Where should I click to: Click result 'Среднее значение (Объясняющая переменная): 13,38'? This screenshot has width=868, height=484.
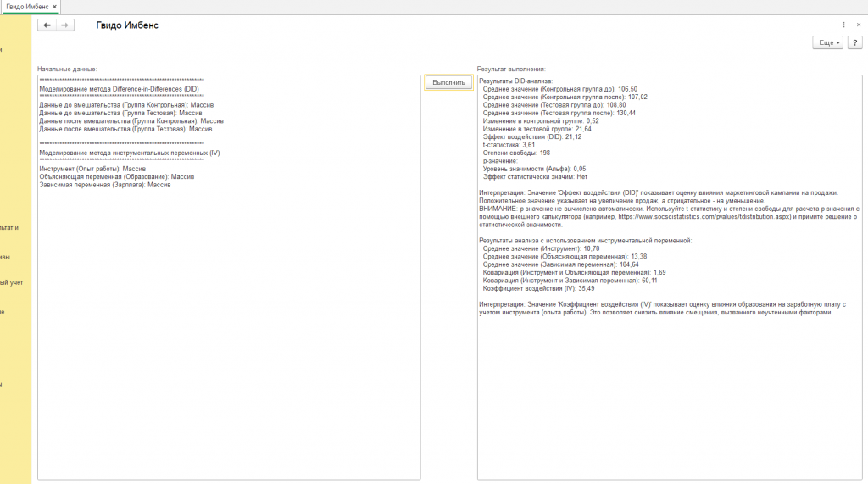[x=565, y=257]
